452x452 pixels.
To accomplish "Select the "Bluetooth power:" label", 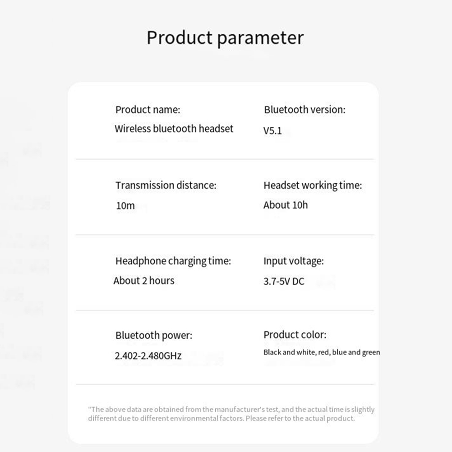I will click(x=153, y=336).
